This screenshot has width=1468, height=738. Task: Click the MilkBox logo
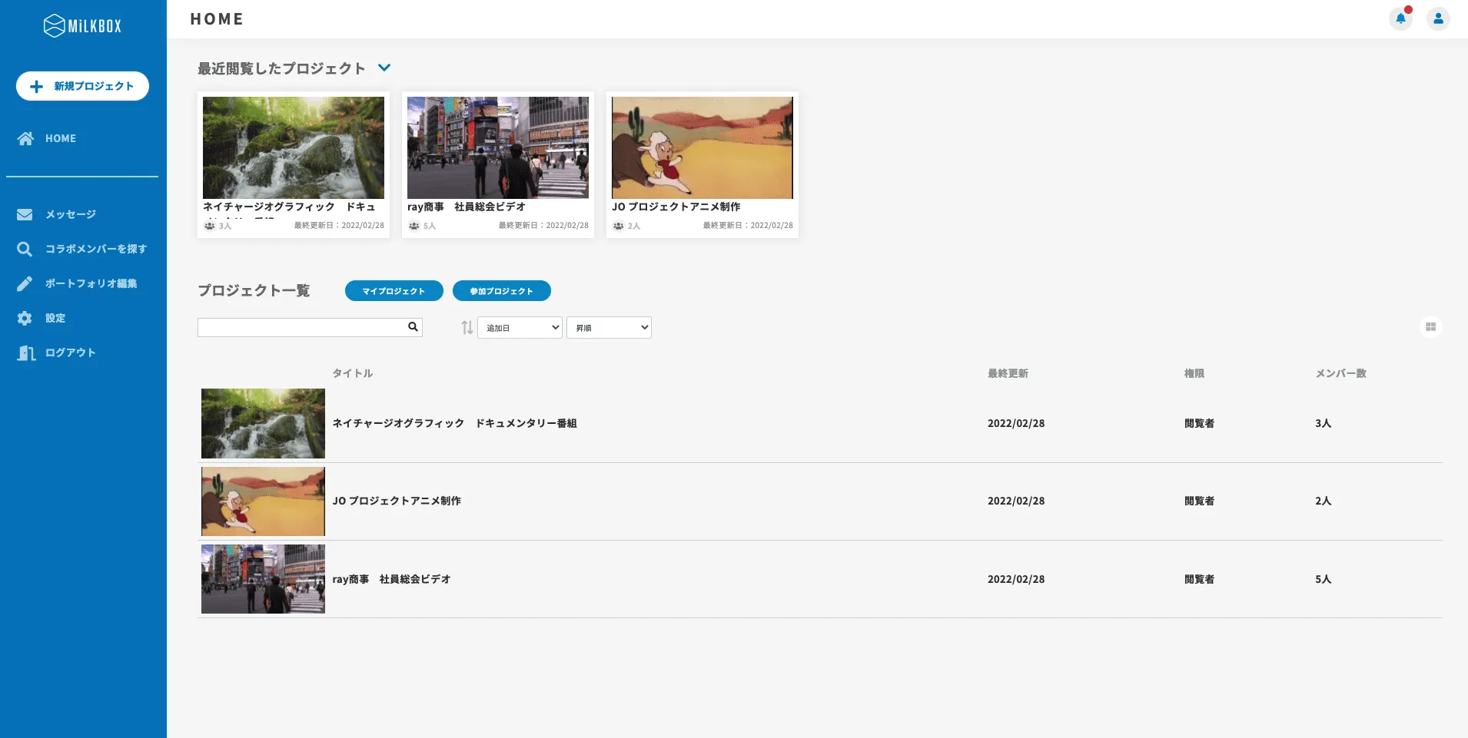tap(82, 26)
